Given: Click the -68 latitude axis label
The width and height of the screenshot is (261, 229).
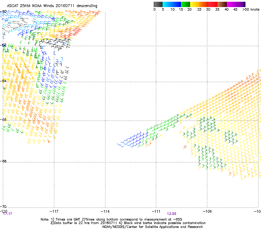Looking at the screenshot, I should click(x=3, y=161).
